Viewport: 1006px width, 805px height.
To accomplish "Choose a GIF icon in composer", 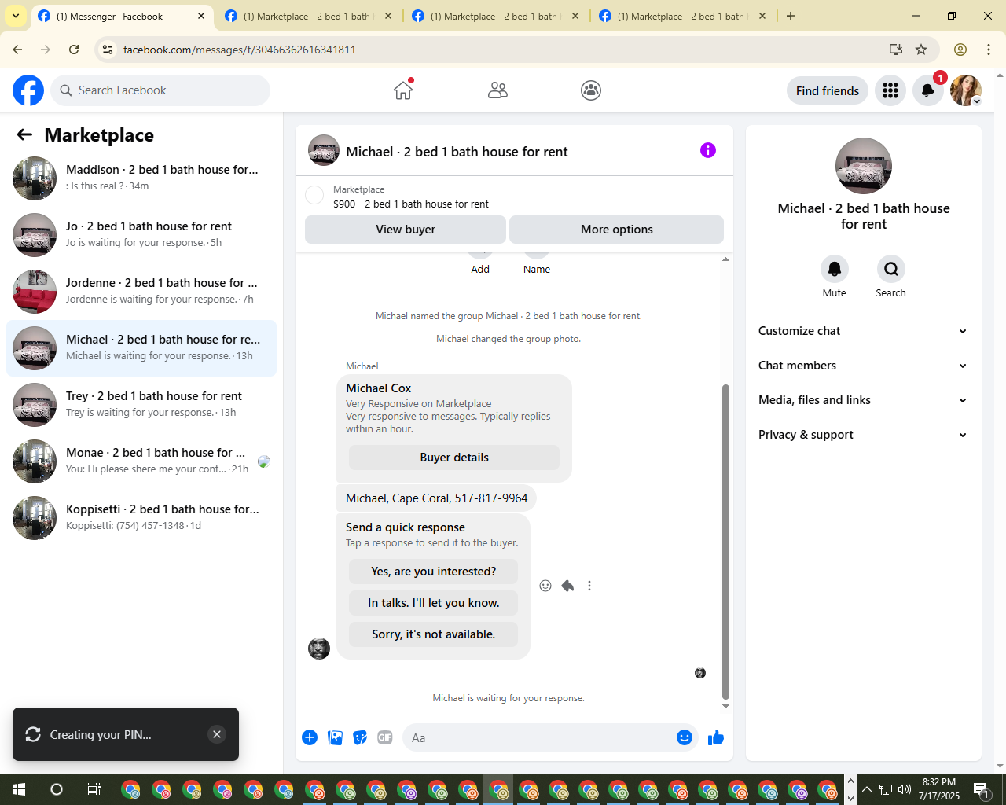I will (x=385, y=737).
